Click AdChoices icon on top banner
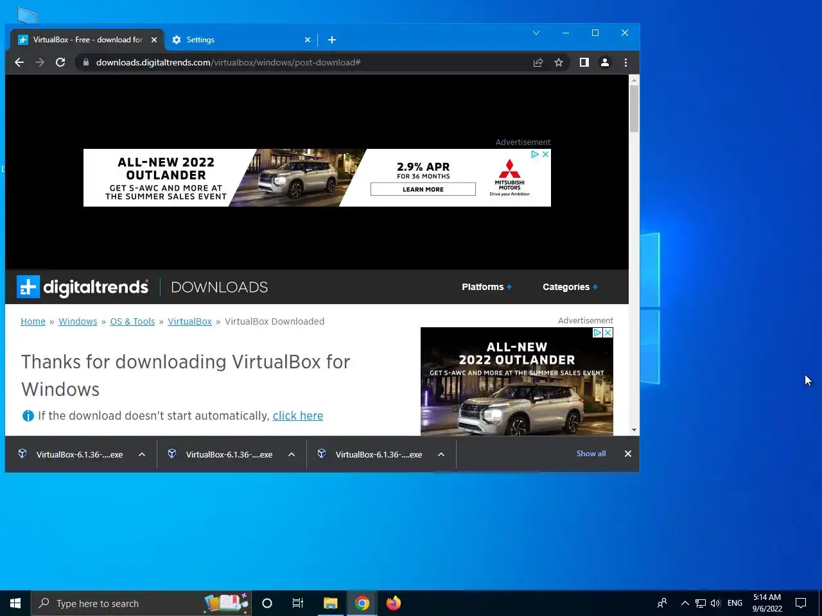This screenshot has width=822, height=616. [535, 154]
